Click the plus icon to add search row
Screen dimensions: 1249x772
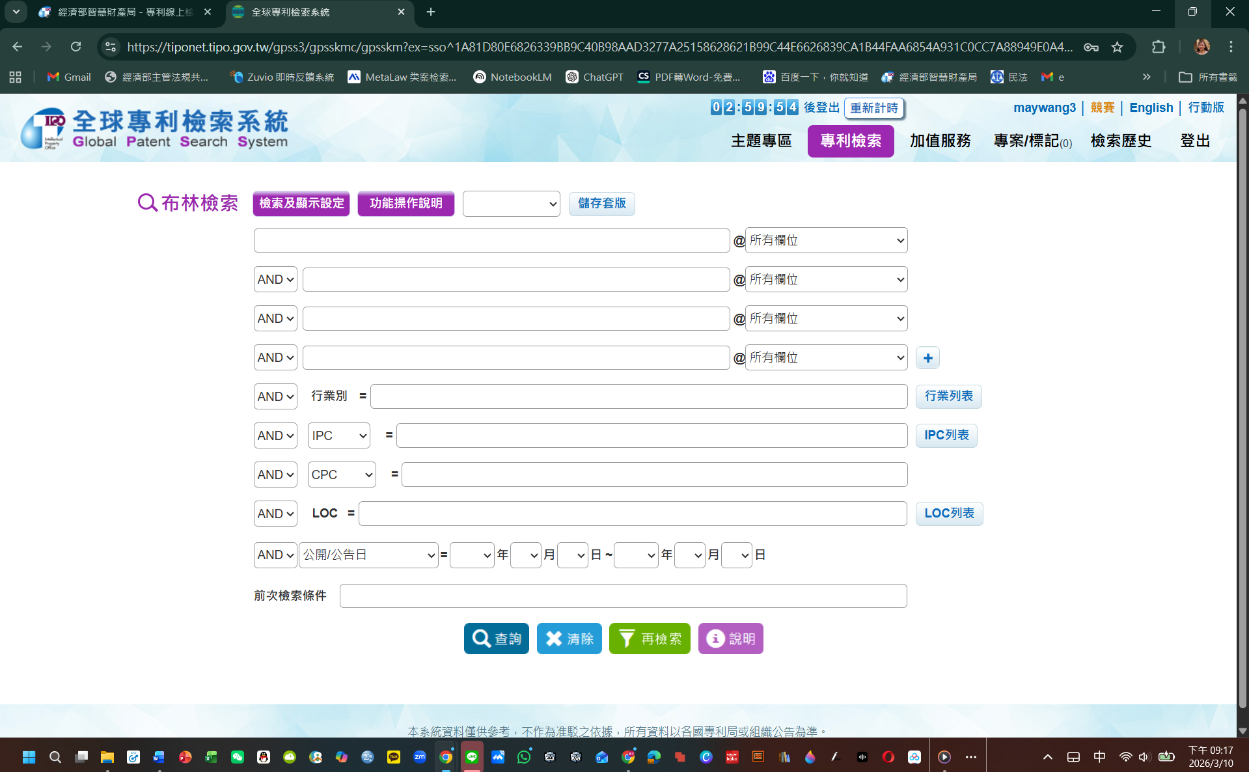tap(927, 358)
